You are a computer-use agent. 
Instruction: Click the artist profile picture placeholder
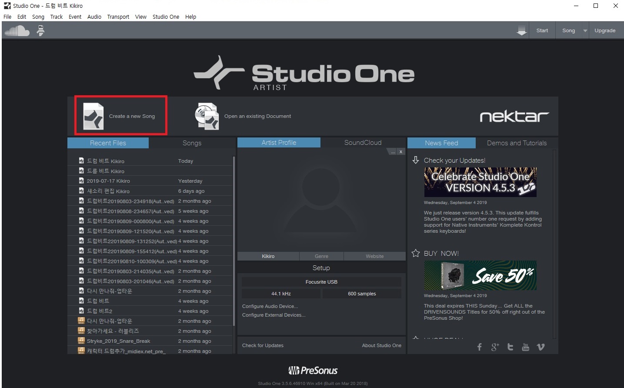[x=321, y=200]
